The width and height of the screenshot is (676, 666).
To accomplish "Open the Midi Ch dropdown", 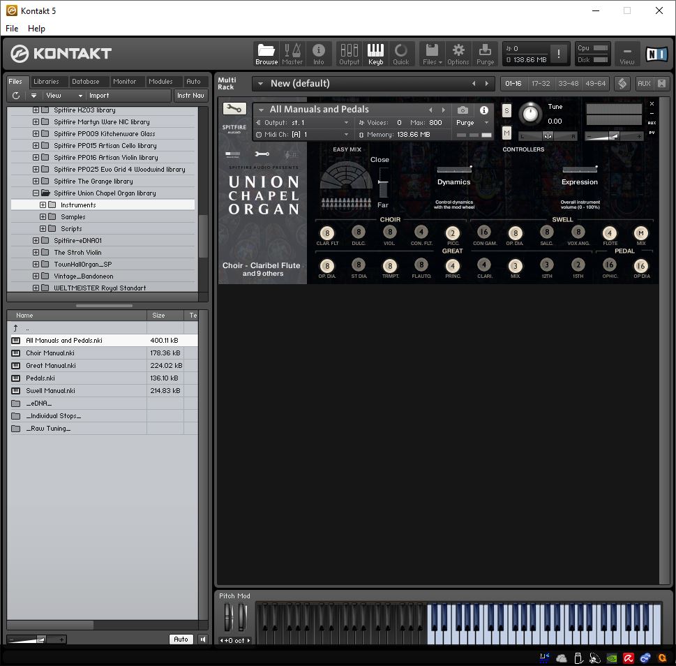I will coord(346,135).
